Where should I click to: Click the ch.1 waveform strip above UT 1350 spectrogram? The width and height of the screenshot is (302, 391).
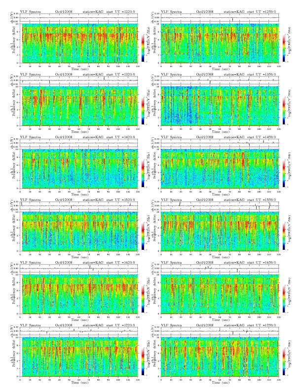pyautogui.click(x=220, y=80)
